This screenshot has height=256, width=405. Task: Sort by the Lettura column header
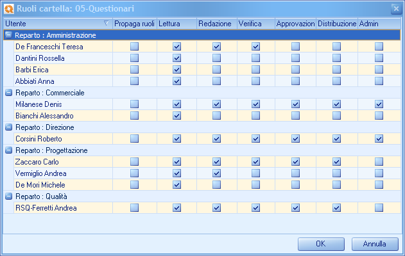tap(175, 24)
